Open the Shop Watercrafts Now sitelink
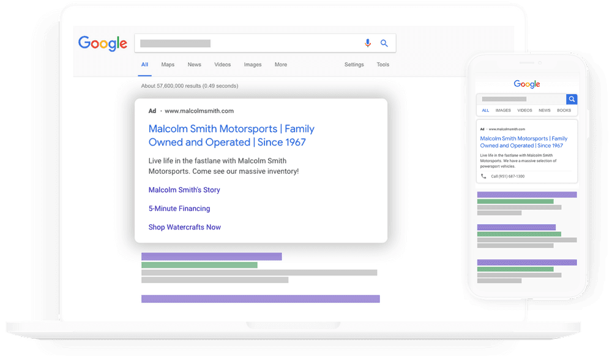This screenshot has height=356, width=612. point(185,228)
